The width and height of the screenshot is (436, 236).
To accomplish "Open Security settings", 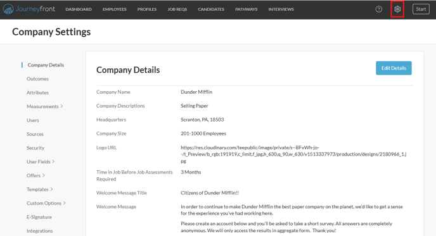I will click(x=35, y=148).
